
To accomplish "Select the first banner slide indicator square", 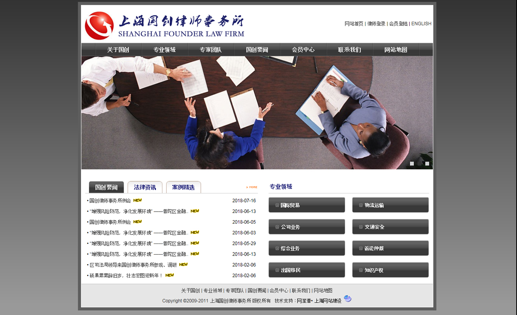I will point(412,163).
